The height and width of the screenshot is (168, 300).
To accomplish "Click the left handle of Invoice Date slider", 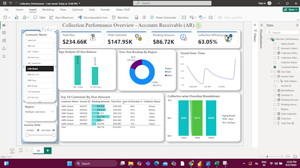I will point(27,135).
